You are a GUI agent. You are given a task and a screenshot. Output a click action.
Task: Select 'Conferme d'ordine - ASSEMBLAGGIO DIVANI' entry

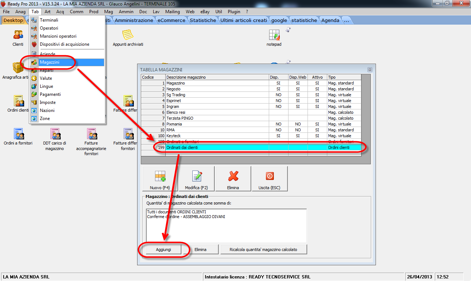tap(186, 217)
